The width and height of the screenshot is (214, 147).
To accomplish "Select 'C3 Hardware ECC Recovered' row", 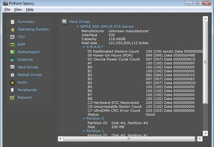I will (141, 103).
